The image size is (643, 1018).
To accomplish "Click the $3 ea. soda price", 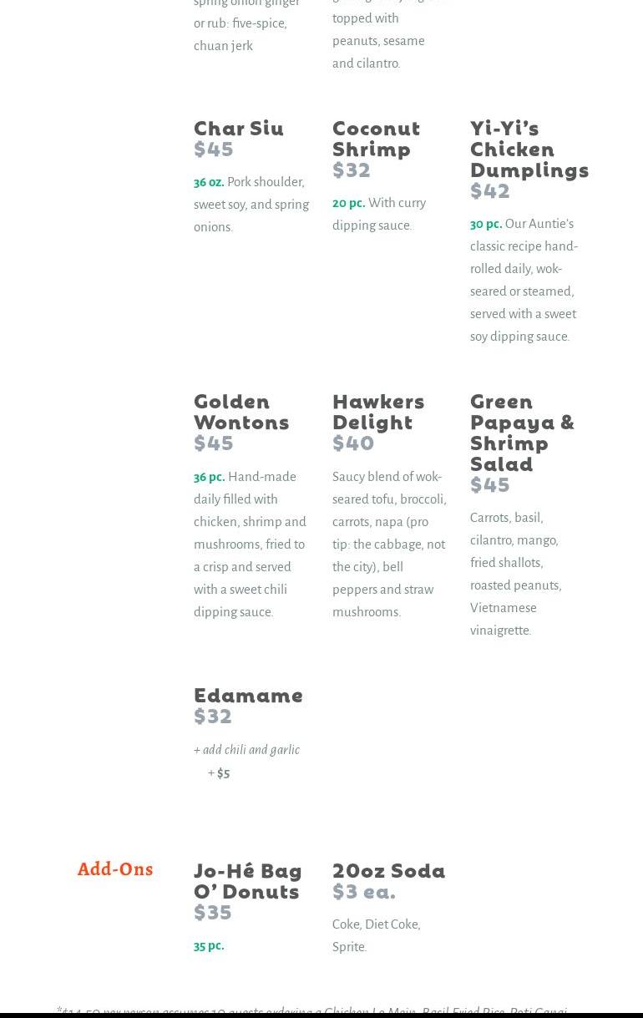I will click(x=364, y=891).
